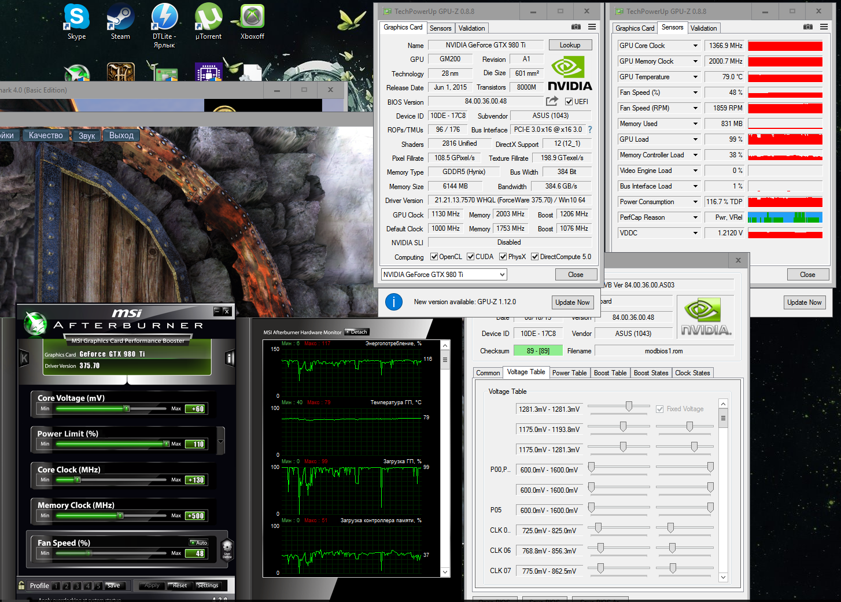Open the Boost States tab
The width and height of the screenshot is (841, 602).
tap(651, 373)
